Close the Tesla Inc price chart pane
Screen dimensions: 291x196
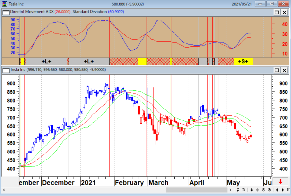pos(284,70)
